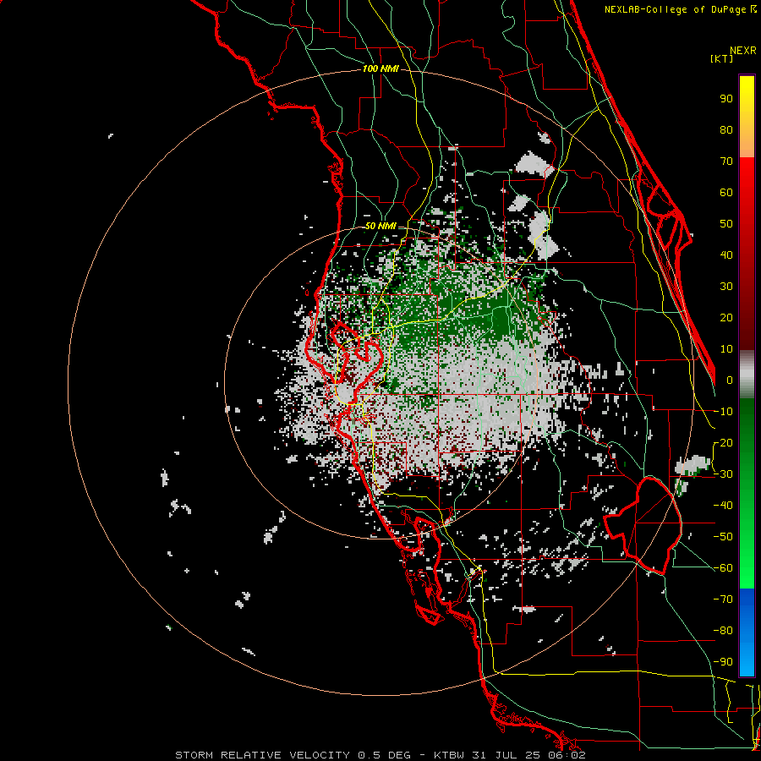Click the 90 value on velocity scale
The width and height of the screenshot is (761, 761).
pyautogui.click(x=726, y=99)
